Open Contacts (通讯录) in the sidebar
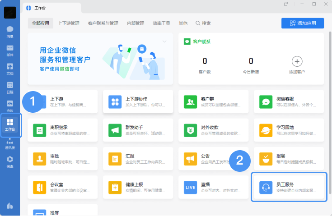The image size is (332, 216). point(10,144)
